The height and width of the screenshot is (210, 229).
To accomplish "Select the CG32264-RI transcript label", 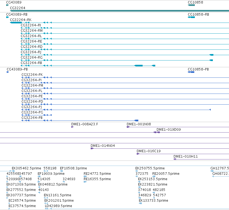I will [31, 25].
